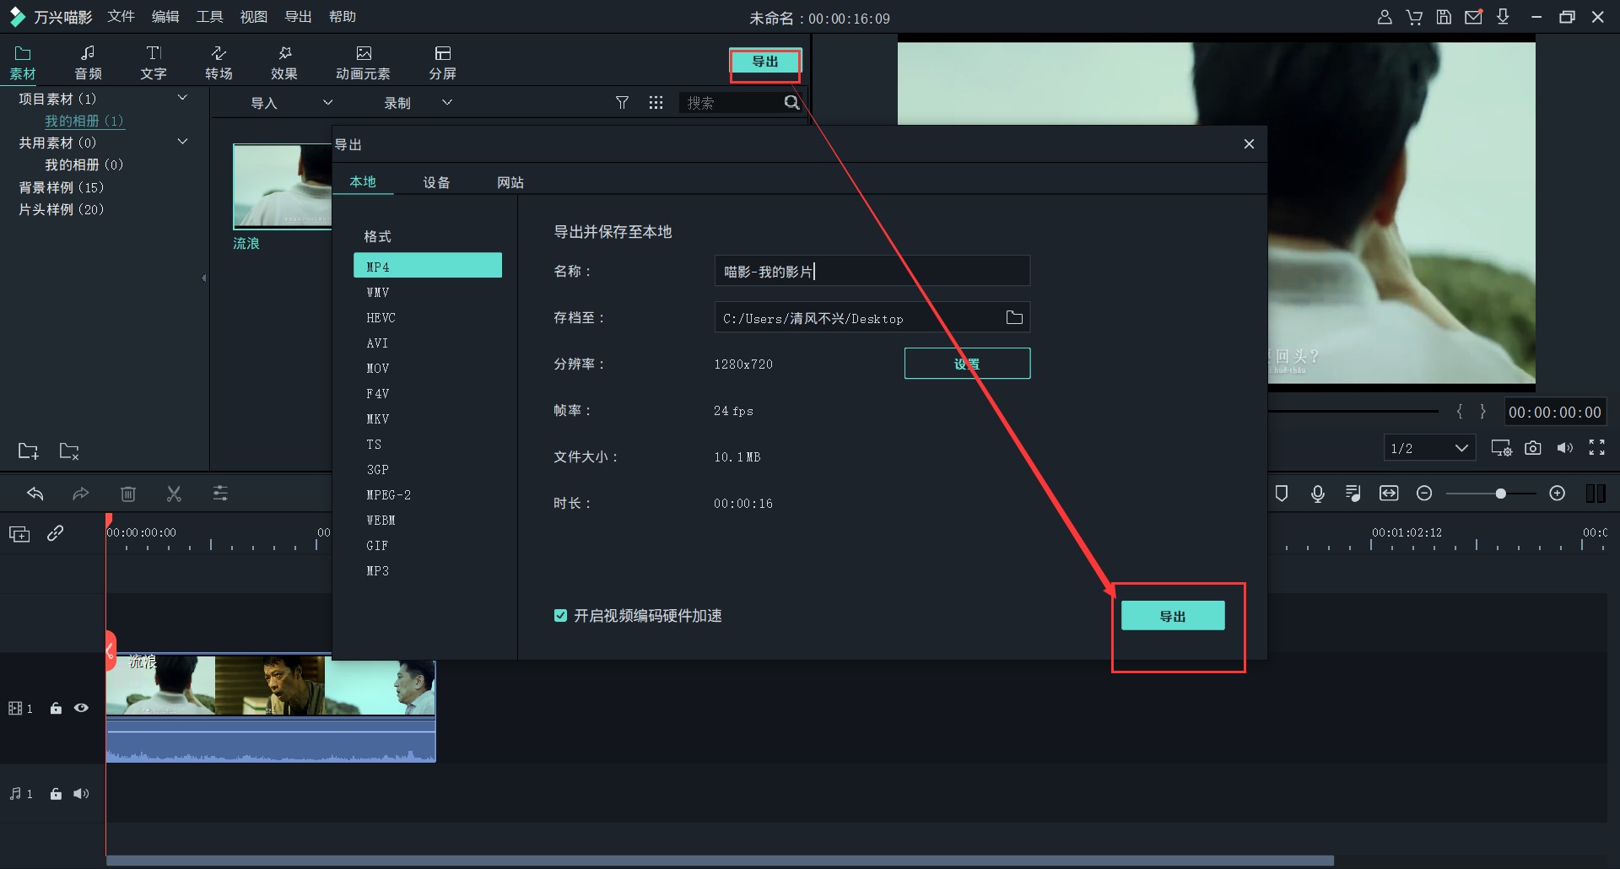Click the search magnifier icon

(x=791, y=103)
